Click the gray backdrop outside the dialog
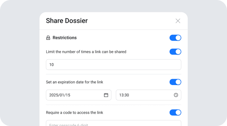The width and height of the screenshot is (227, 126). click(x=20, y=65)
